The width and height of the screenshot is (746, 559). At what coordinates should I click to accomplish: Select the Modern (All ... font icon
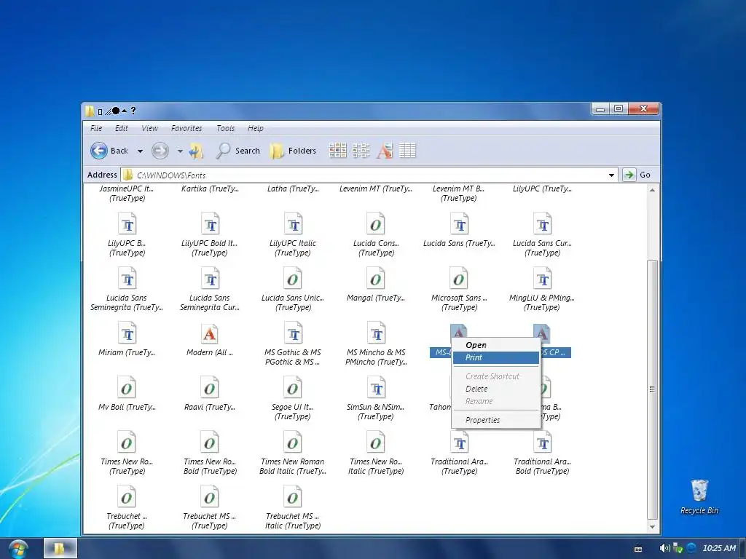pyautogui.click(x=209, y=333)
